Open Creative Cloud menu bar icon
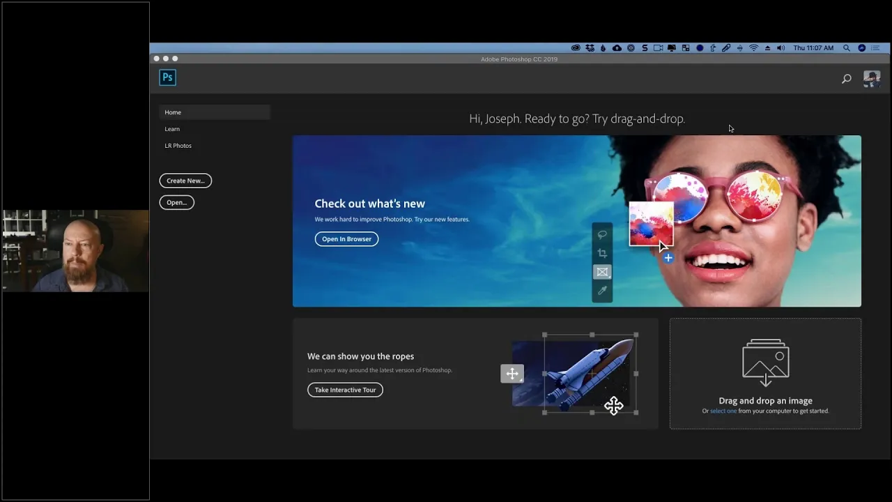Screen dimensions: 892x502 [576, 48]
